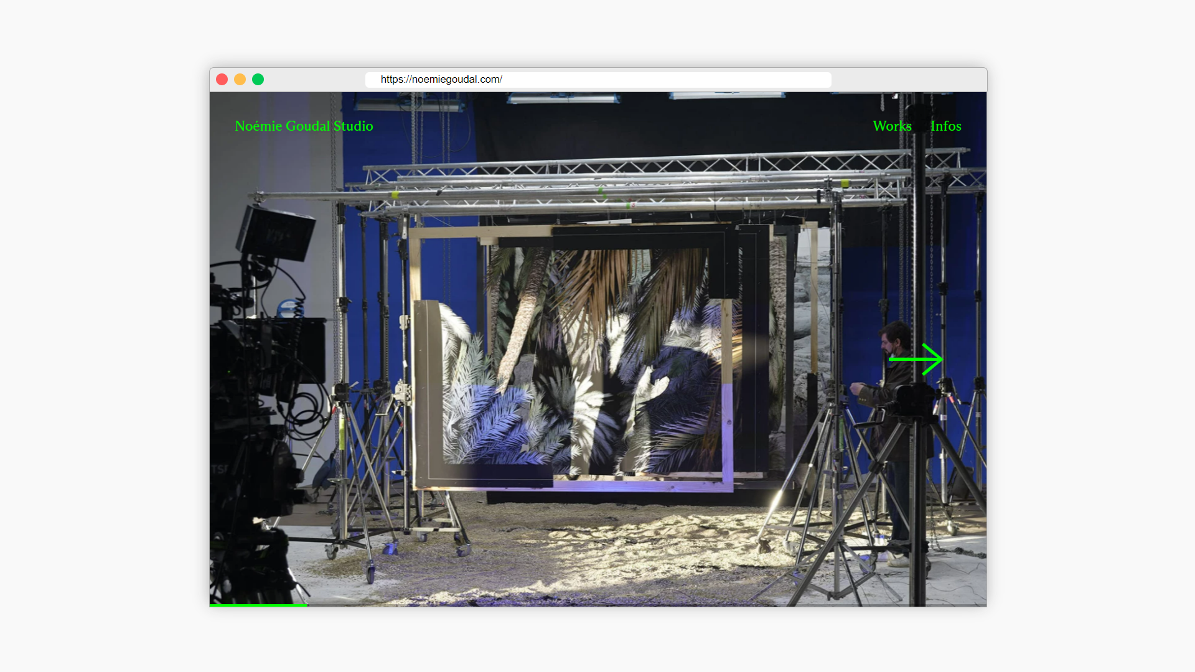Click the sandy floor in the photo

click(610, 548)
